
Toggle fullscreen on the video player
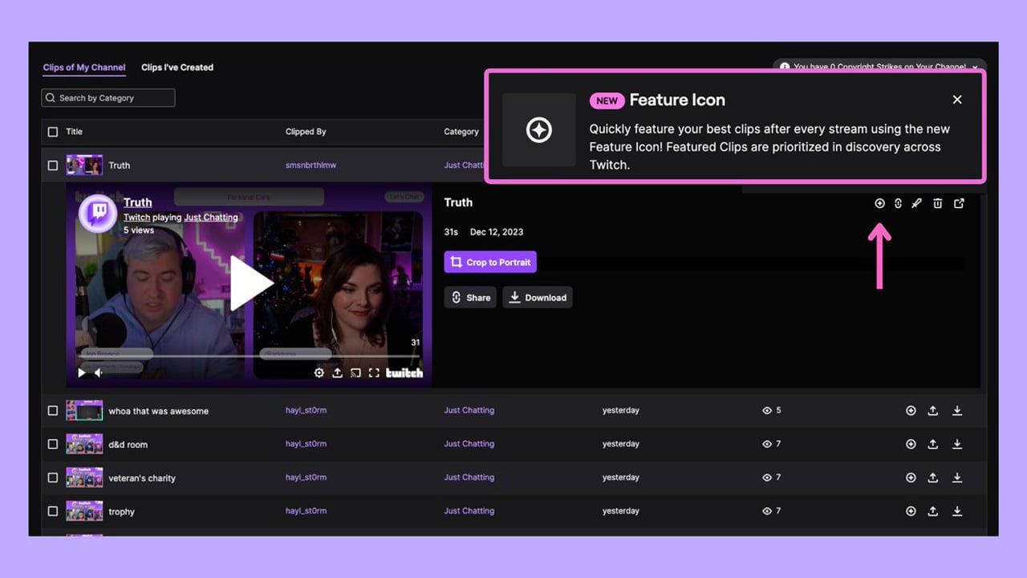[x=374, y=373]
